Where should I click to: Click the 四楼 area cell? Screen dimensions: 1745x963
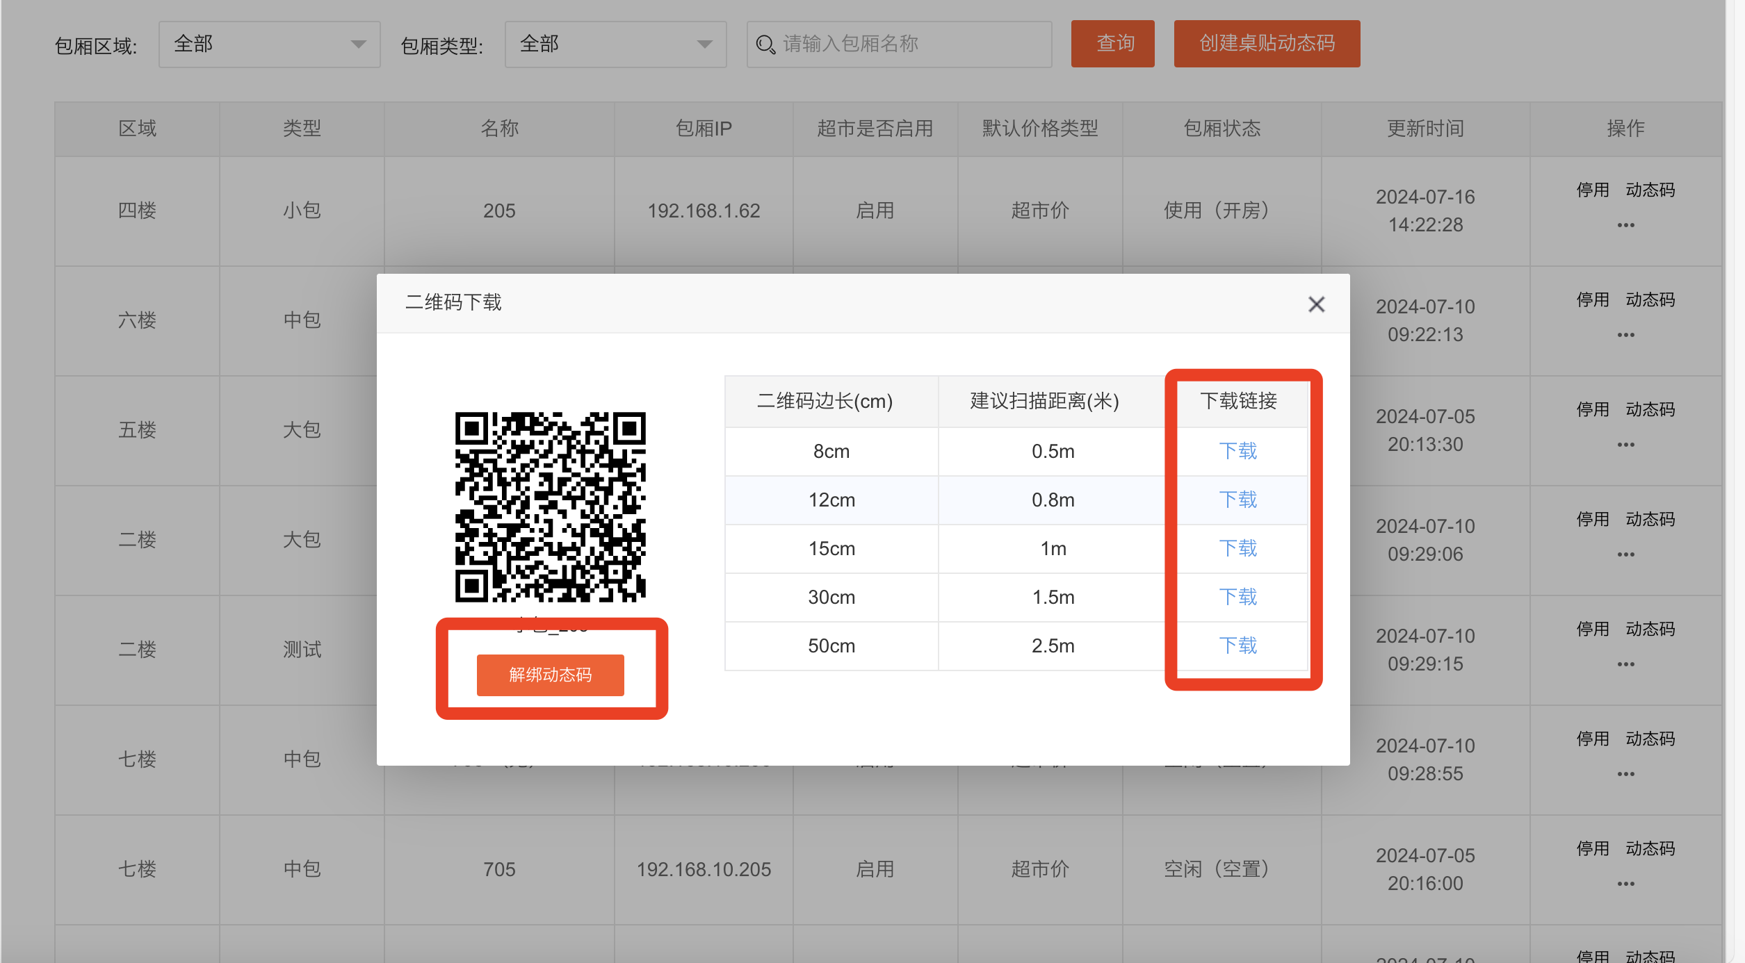137,211
